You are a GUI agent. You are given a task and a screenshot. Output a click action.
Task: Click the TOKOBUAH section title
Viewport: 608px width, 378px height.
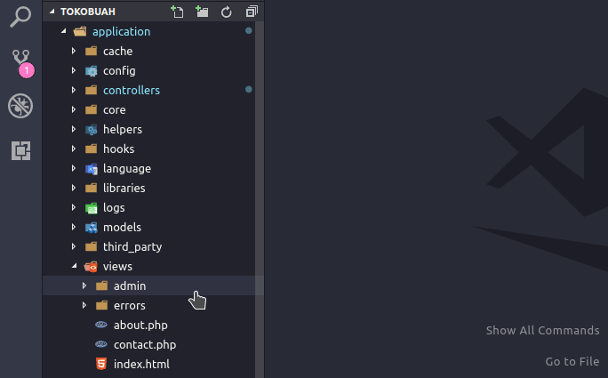click(88, 12)
